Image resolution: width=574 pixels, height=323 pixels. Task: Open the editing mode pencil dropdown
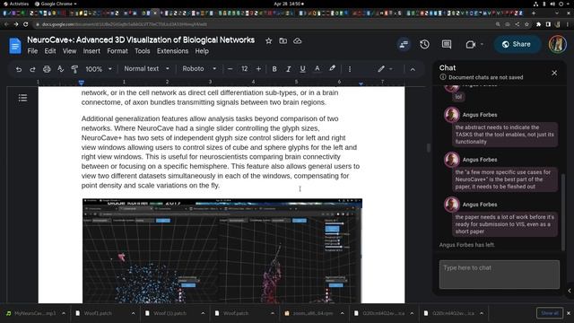click(385, 69)
